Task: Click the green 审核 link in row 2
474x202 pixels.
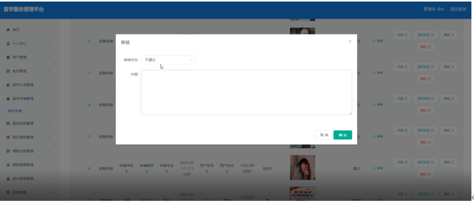Action: [x=378, y=41]
